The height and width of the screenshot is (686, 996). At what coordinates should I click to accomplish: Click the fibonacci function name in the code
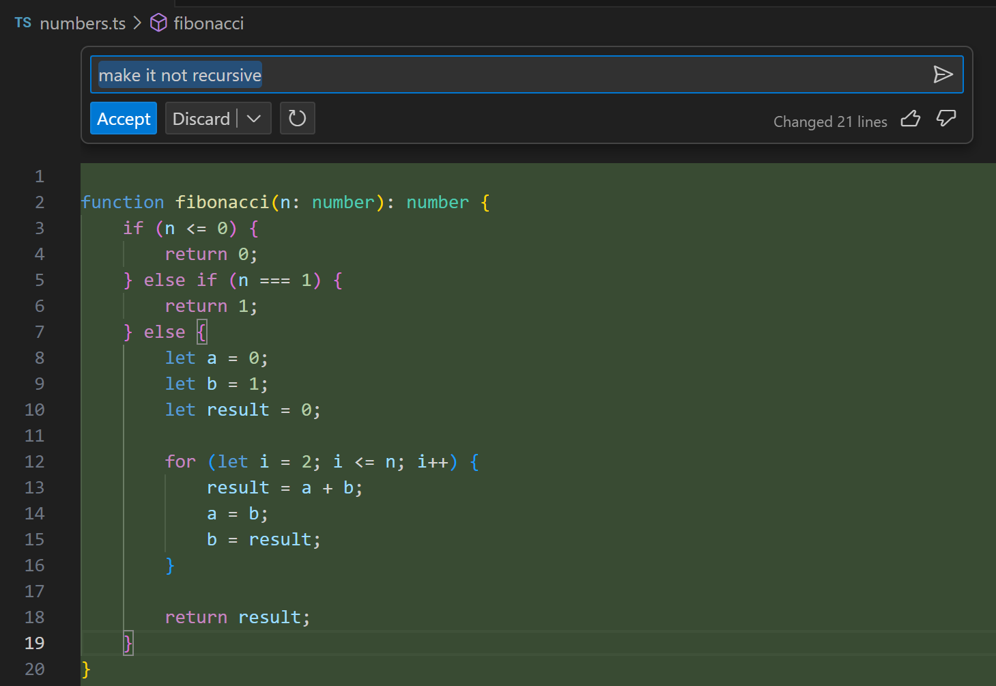pos(223,201)
